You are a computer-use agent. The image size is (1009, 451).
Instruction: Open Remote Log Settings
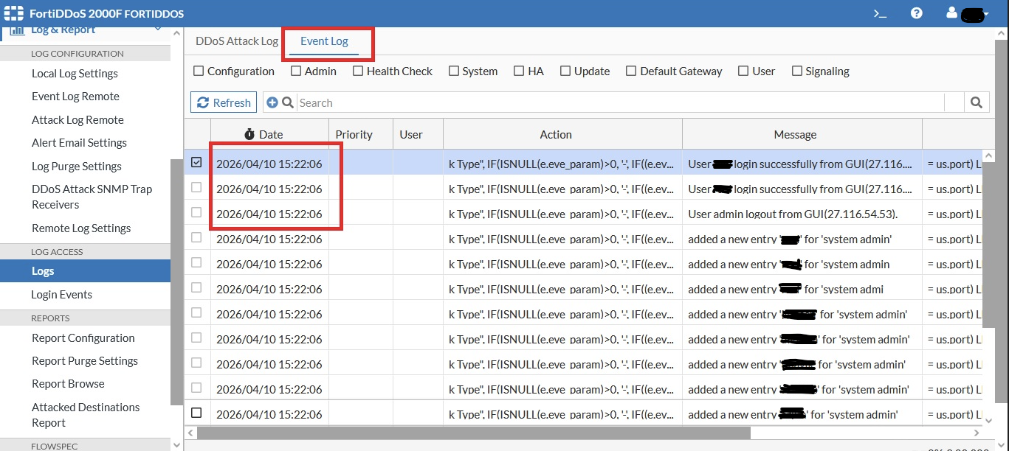click(x=81, y=228)
